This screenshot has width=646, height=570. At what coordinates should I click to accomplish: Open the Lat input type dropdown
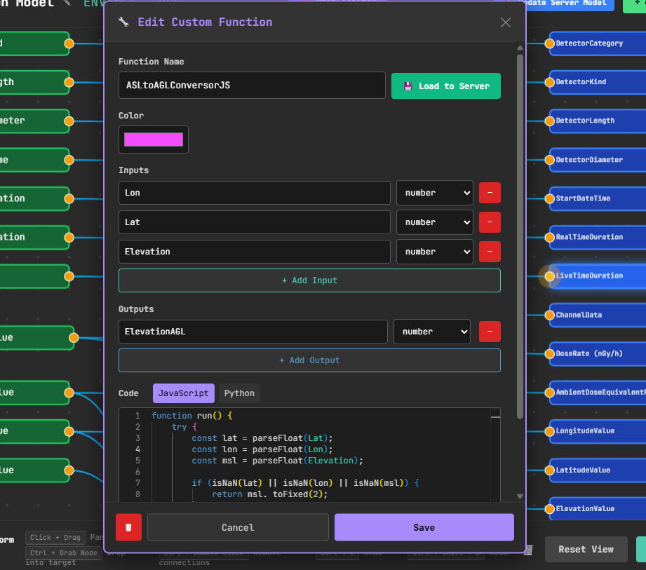click(434, 222)
